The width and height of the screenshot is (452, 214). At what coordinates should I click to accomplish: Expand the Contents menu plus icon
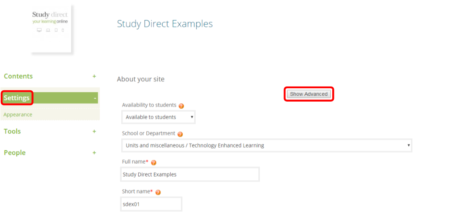[94, 77]
